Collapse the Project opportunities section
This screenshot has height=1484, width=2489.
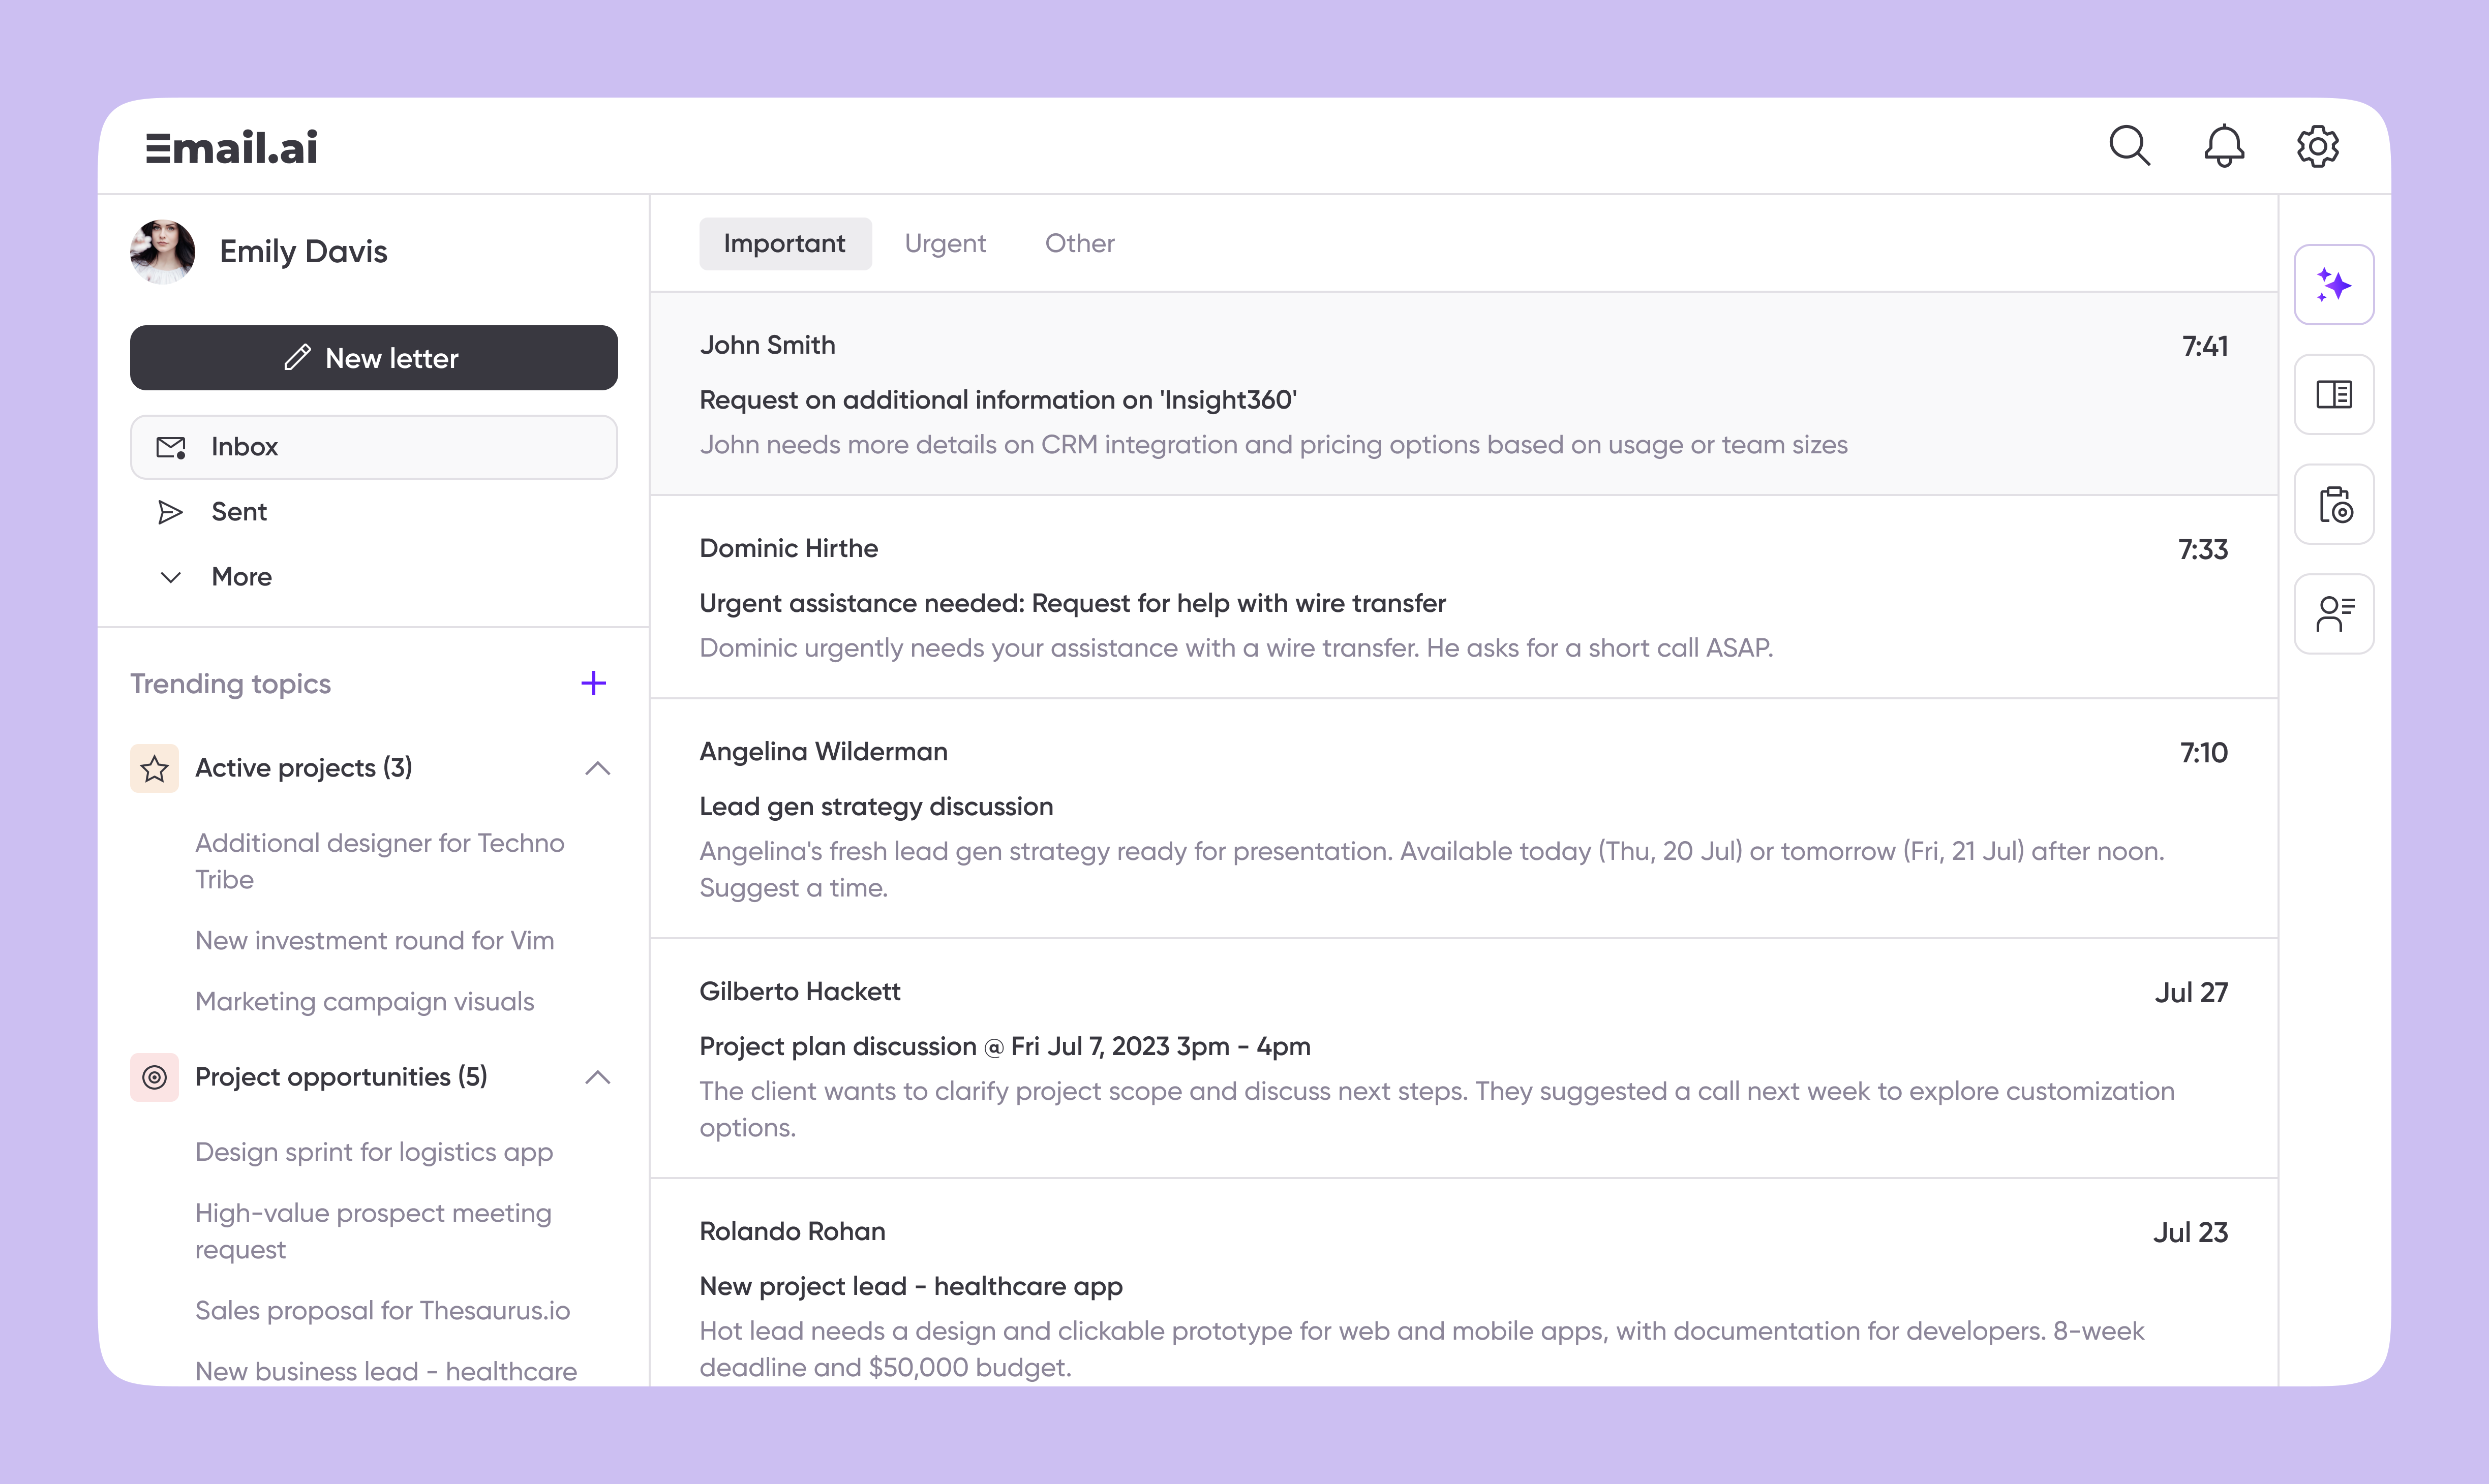pos(598,1077)
